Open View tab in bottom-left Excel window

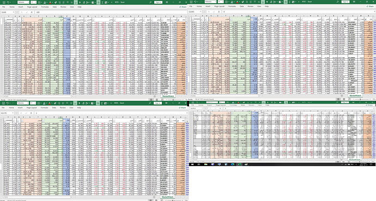71,108
